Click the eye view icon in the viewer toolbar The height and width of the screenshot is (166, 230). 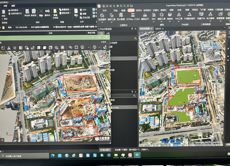click(70, 47)
